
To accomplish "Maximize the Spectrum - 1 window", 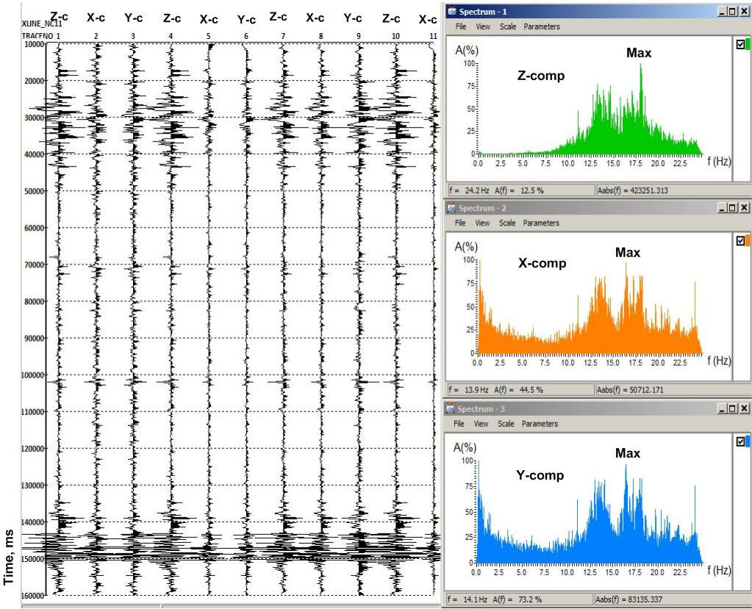I will pos(733,12).
